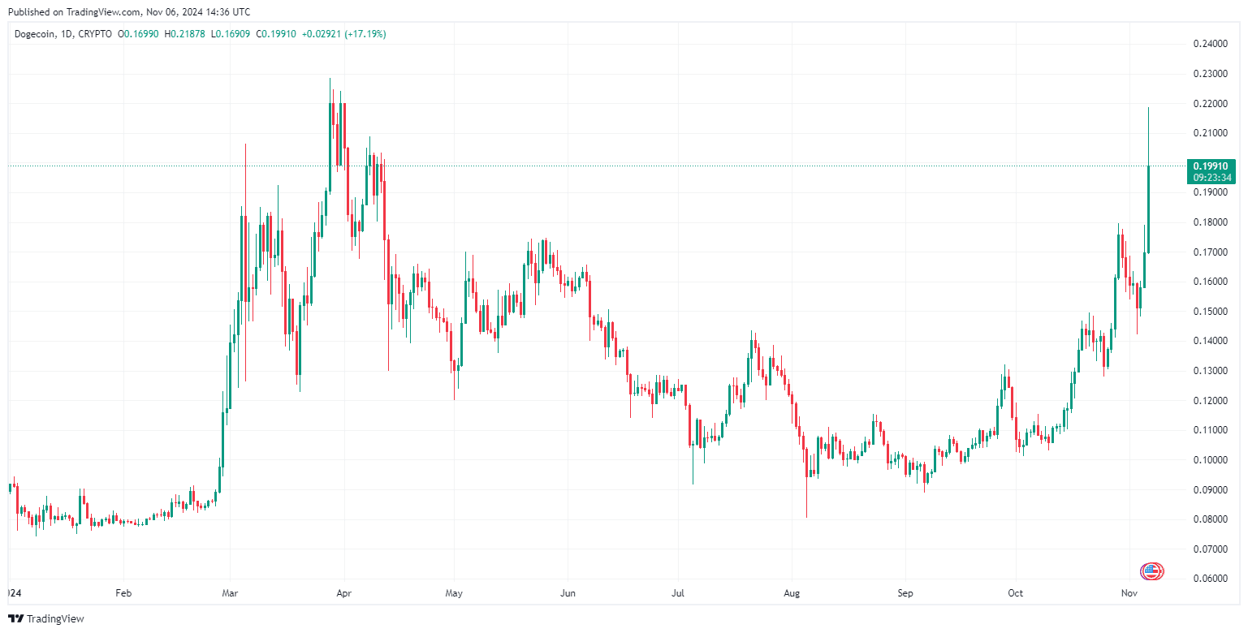Image resolution: width=1248 pixels, height=633 pixels.
Task: Click the 0.07000 price axis label
Action: [1211, 549]
